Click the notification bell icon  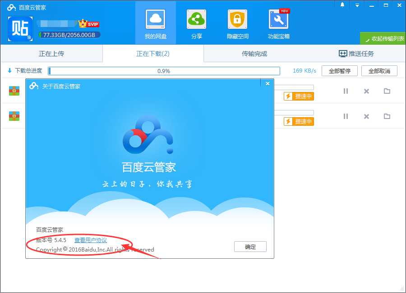[x=342, y=5]
